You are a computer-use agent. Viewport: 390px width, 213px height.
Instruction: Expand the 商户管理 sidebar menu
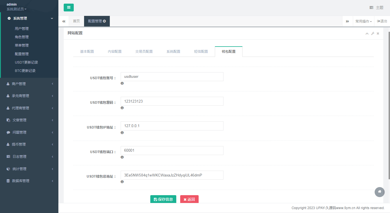pyautogui.click(x=29, y=84)
